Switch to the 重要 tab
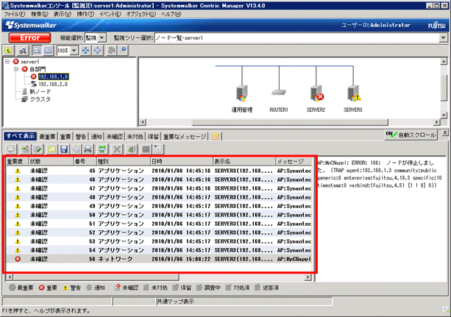Viewport: 451px width, 317px height. [65, 137]
